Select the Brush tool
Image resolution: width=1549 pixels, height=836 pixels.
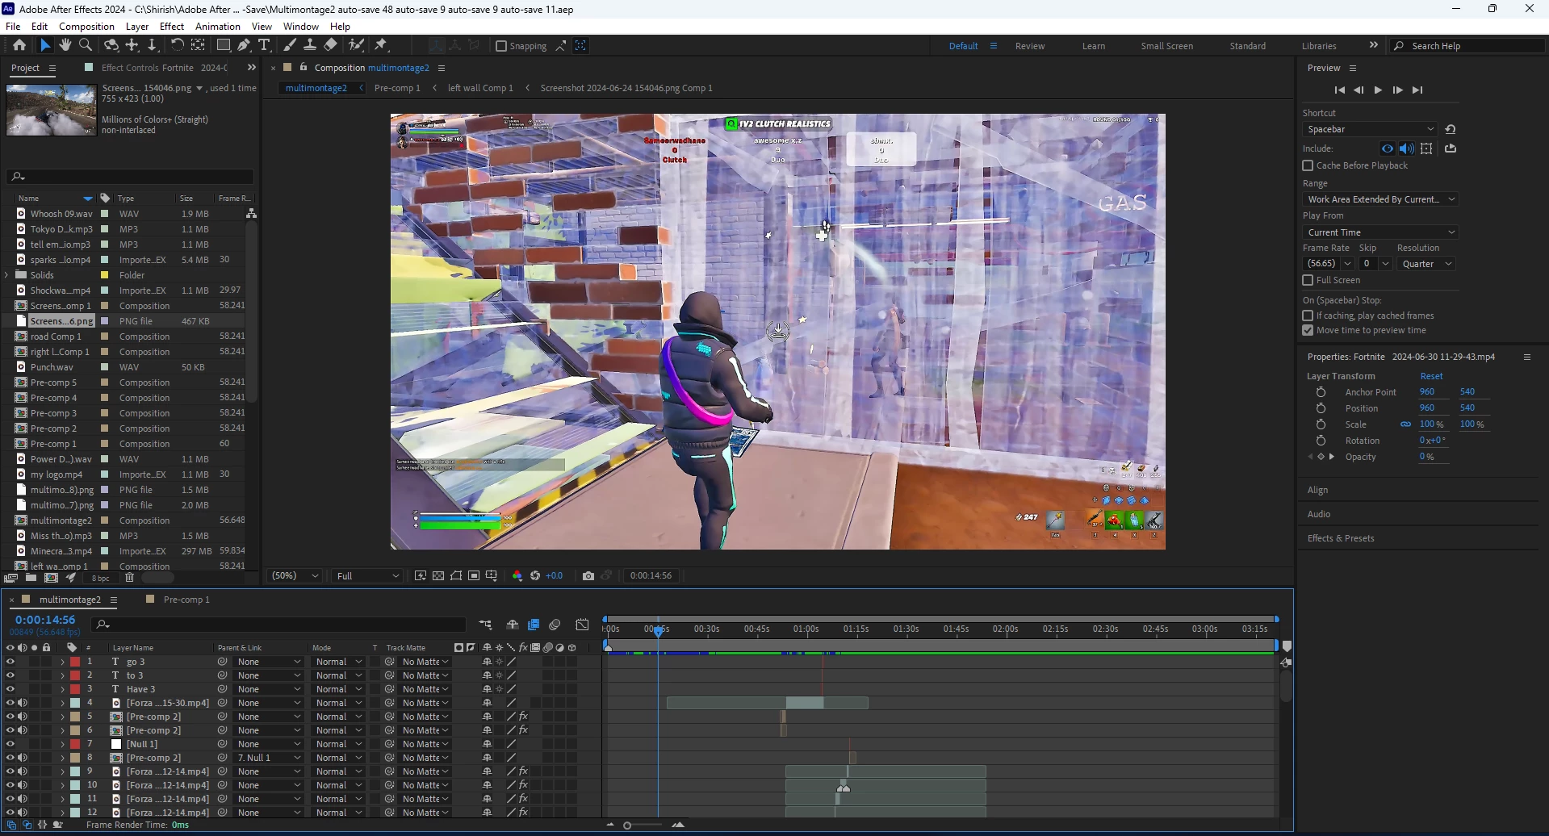pos(290,45)
